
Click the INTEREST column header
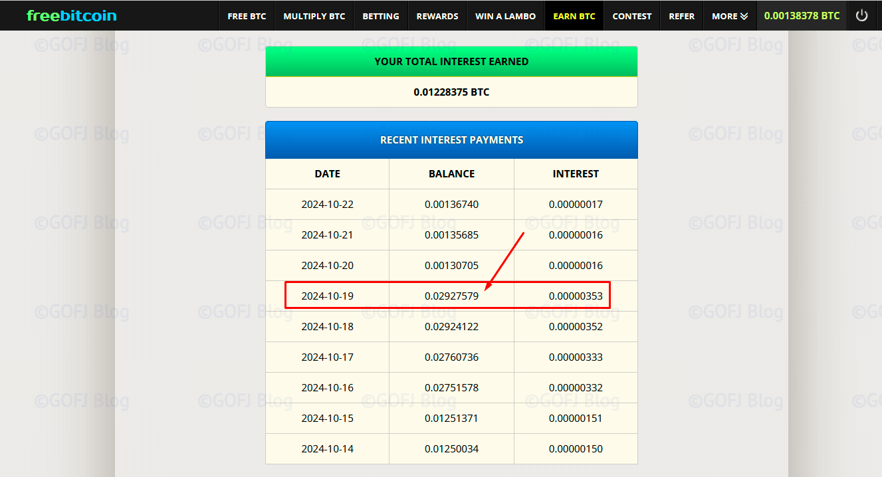(x=575, y=173)
